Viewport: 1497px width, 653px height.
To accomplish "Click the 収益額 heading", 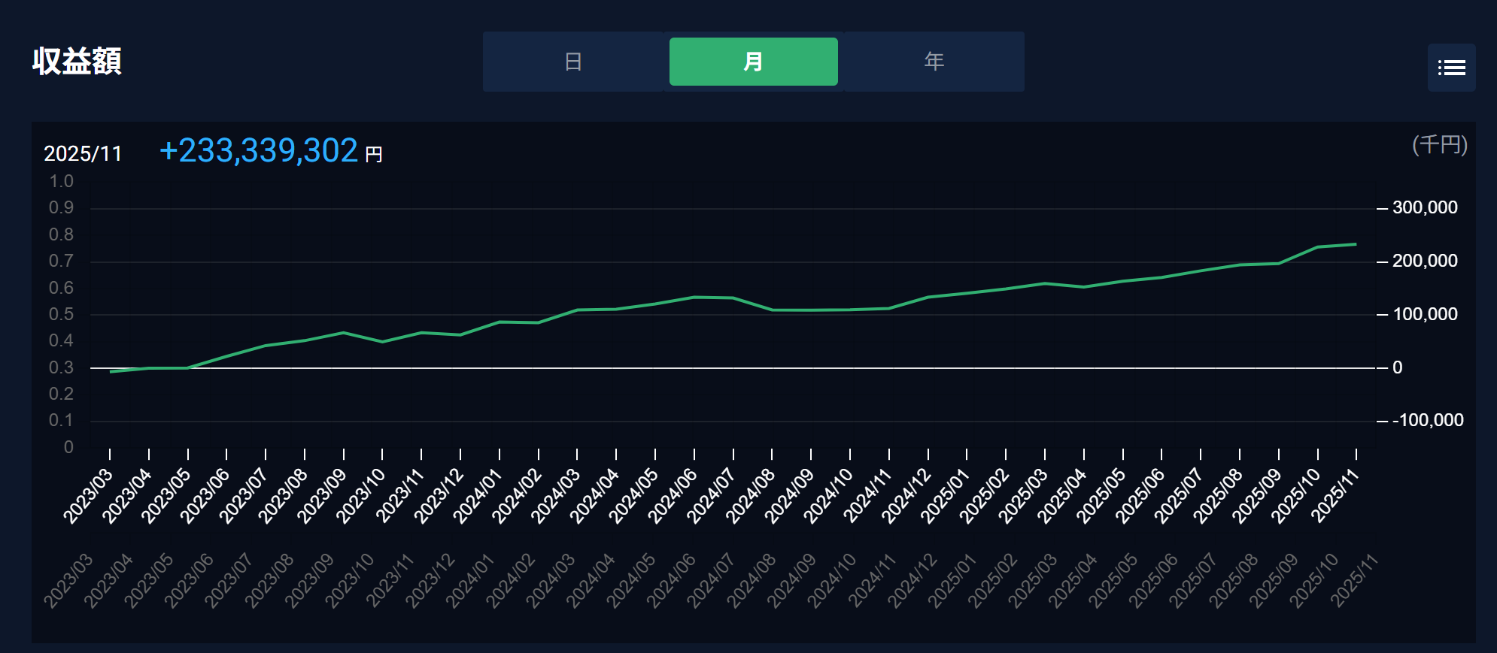I will pos(77,62).
